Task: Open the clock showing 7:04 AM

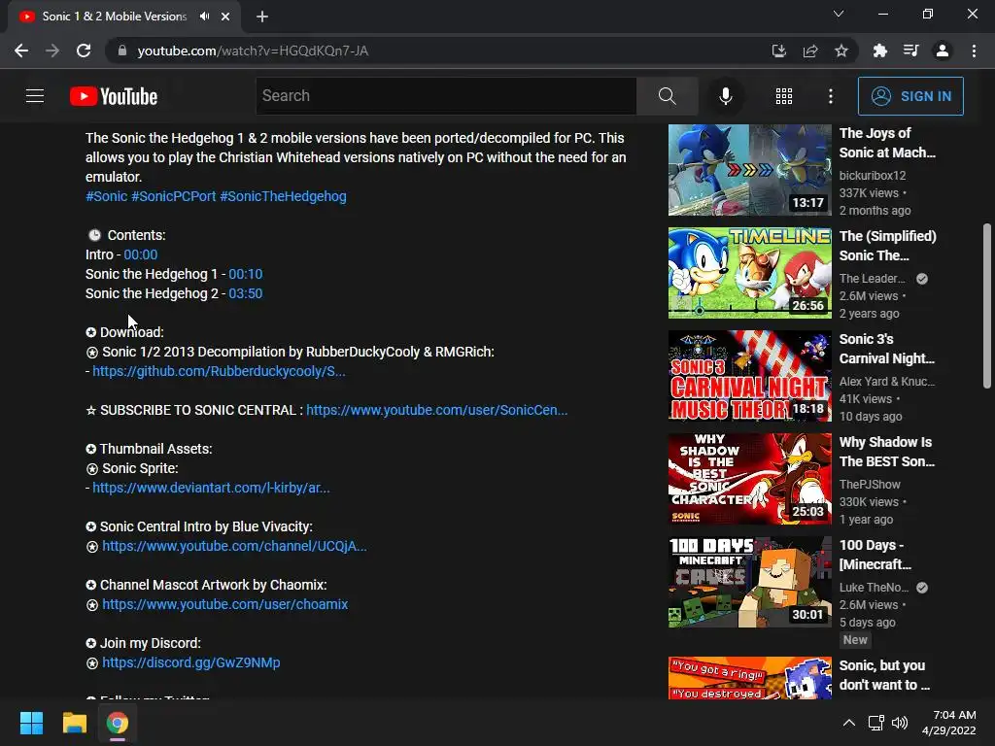Action: 948,723
